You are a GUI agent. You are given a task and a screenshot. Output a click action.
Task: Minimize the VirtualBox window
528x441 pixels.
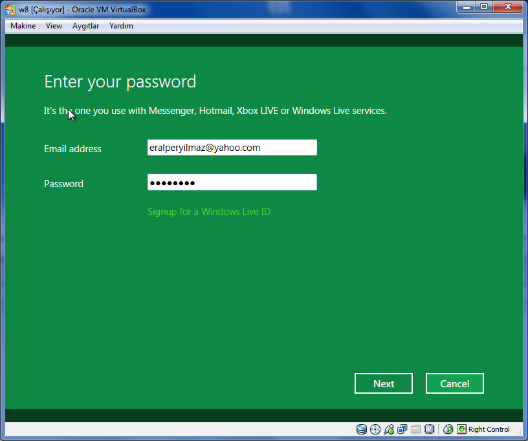[x=467, y=6]
